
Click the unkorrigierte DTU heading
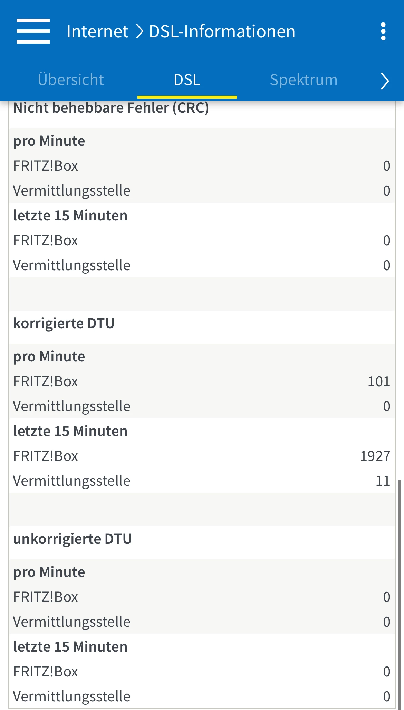[x=73, y=539]
